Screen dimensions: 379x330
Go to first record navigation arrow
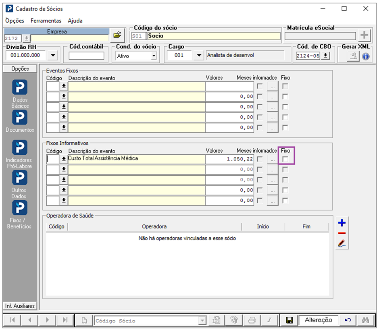tap(12, 320)
